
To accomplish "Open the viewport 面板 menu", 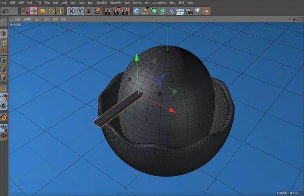I will pos(63,19).
